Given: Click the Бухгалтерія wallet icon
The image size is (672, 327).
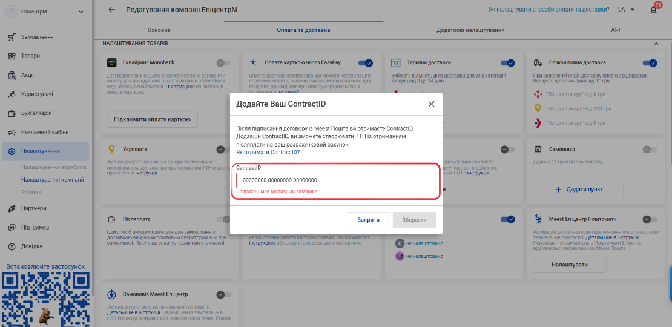Looking at the screenshot, I should (x=12, y=113).
